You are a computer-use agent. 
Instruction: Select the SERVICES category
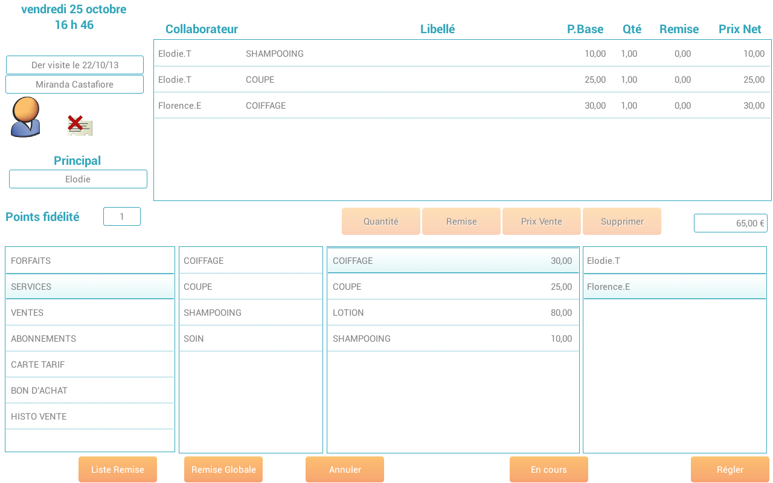tap(89, 287)
